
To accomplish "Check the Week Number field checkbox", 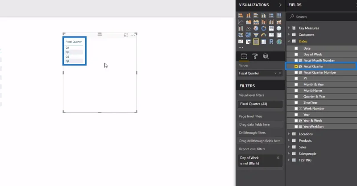I will click(296, 109).
